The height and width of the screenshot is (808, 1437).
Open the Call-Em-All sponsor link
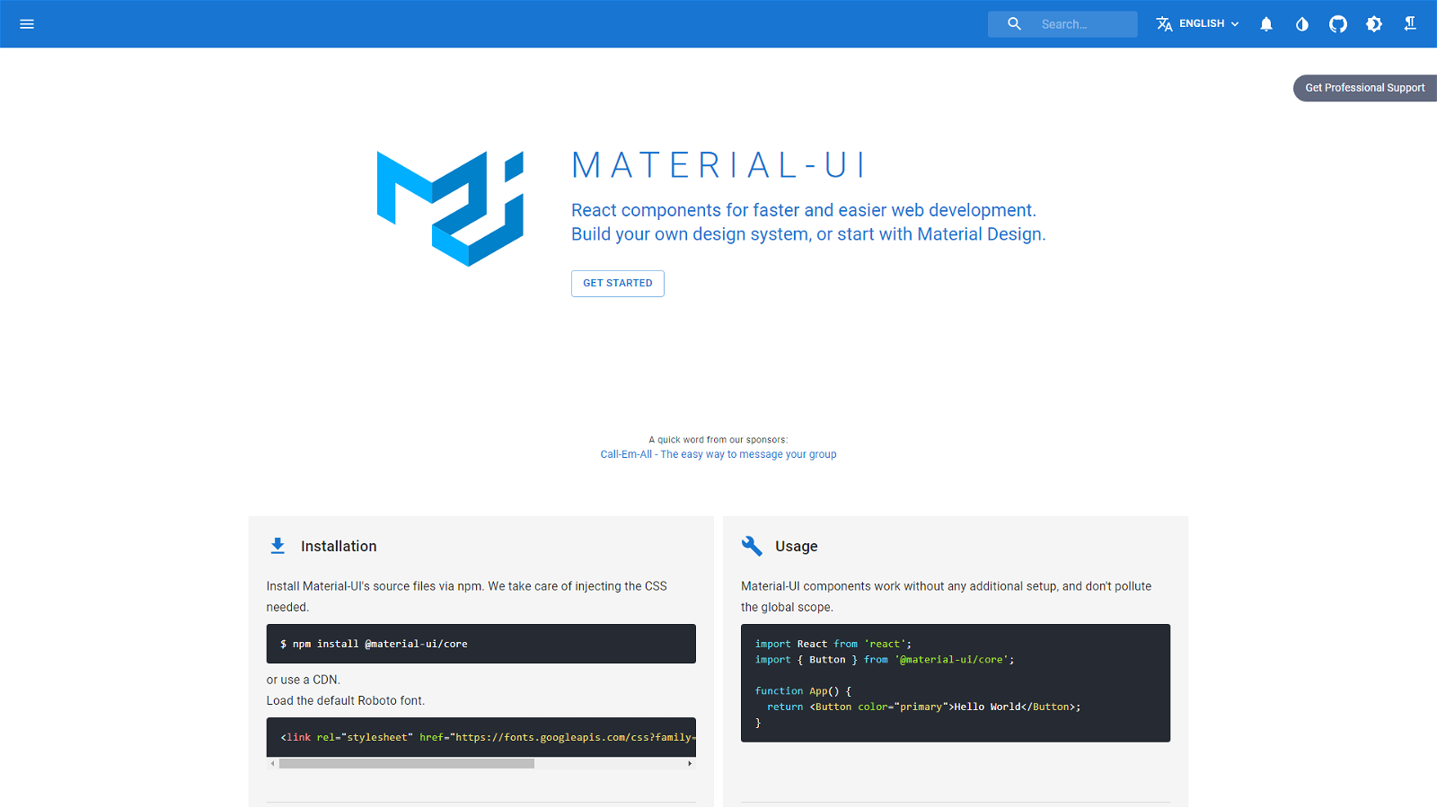point(718,454)
